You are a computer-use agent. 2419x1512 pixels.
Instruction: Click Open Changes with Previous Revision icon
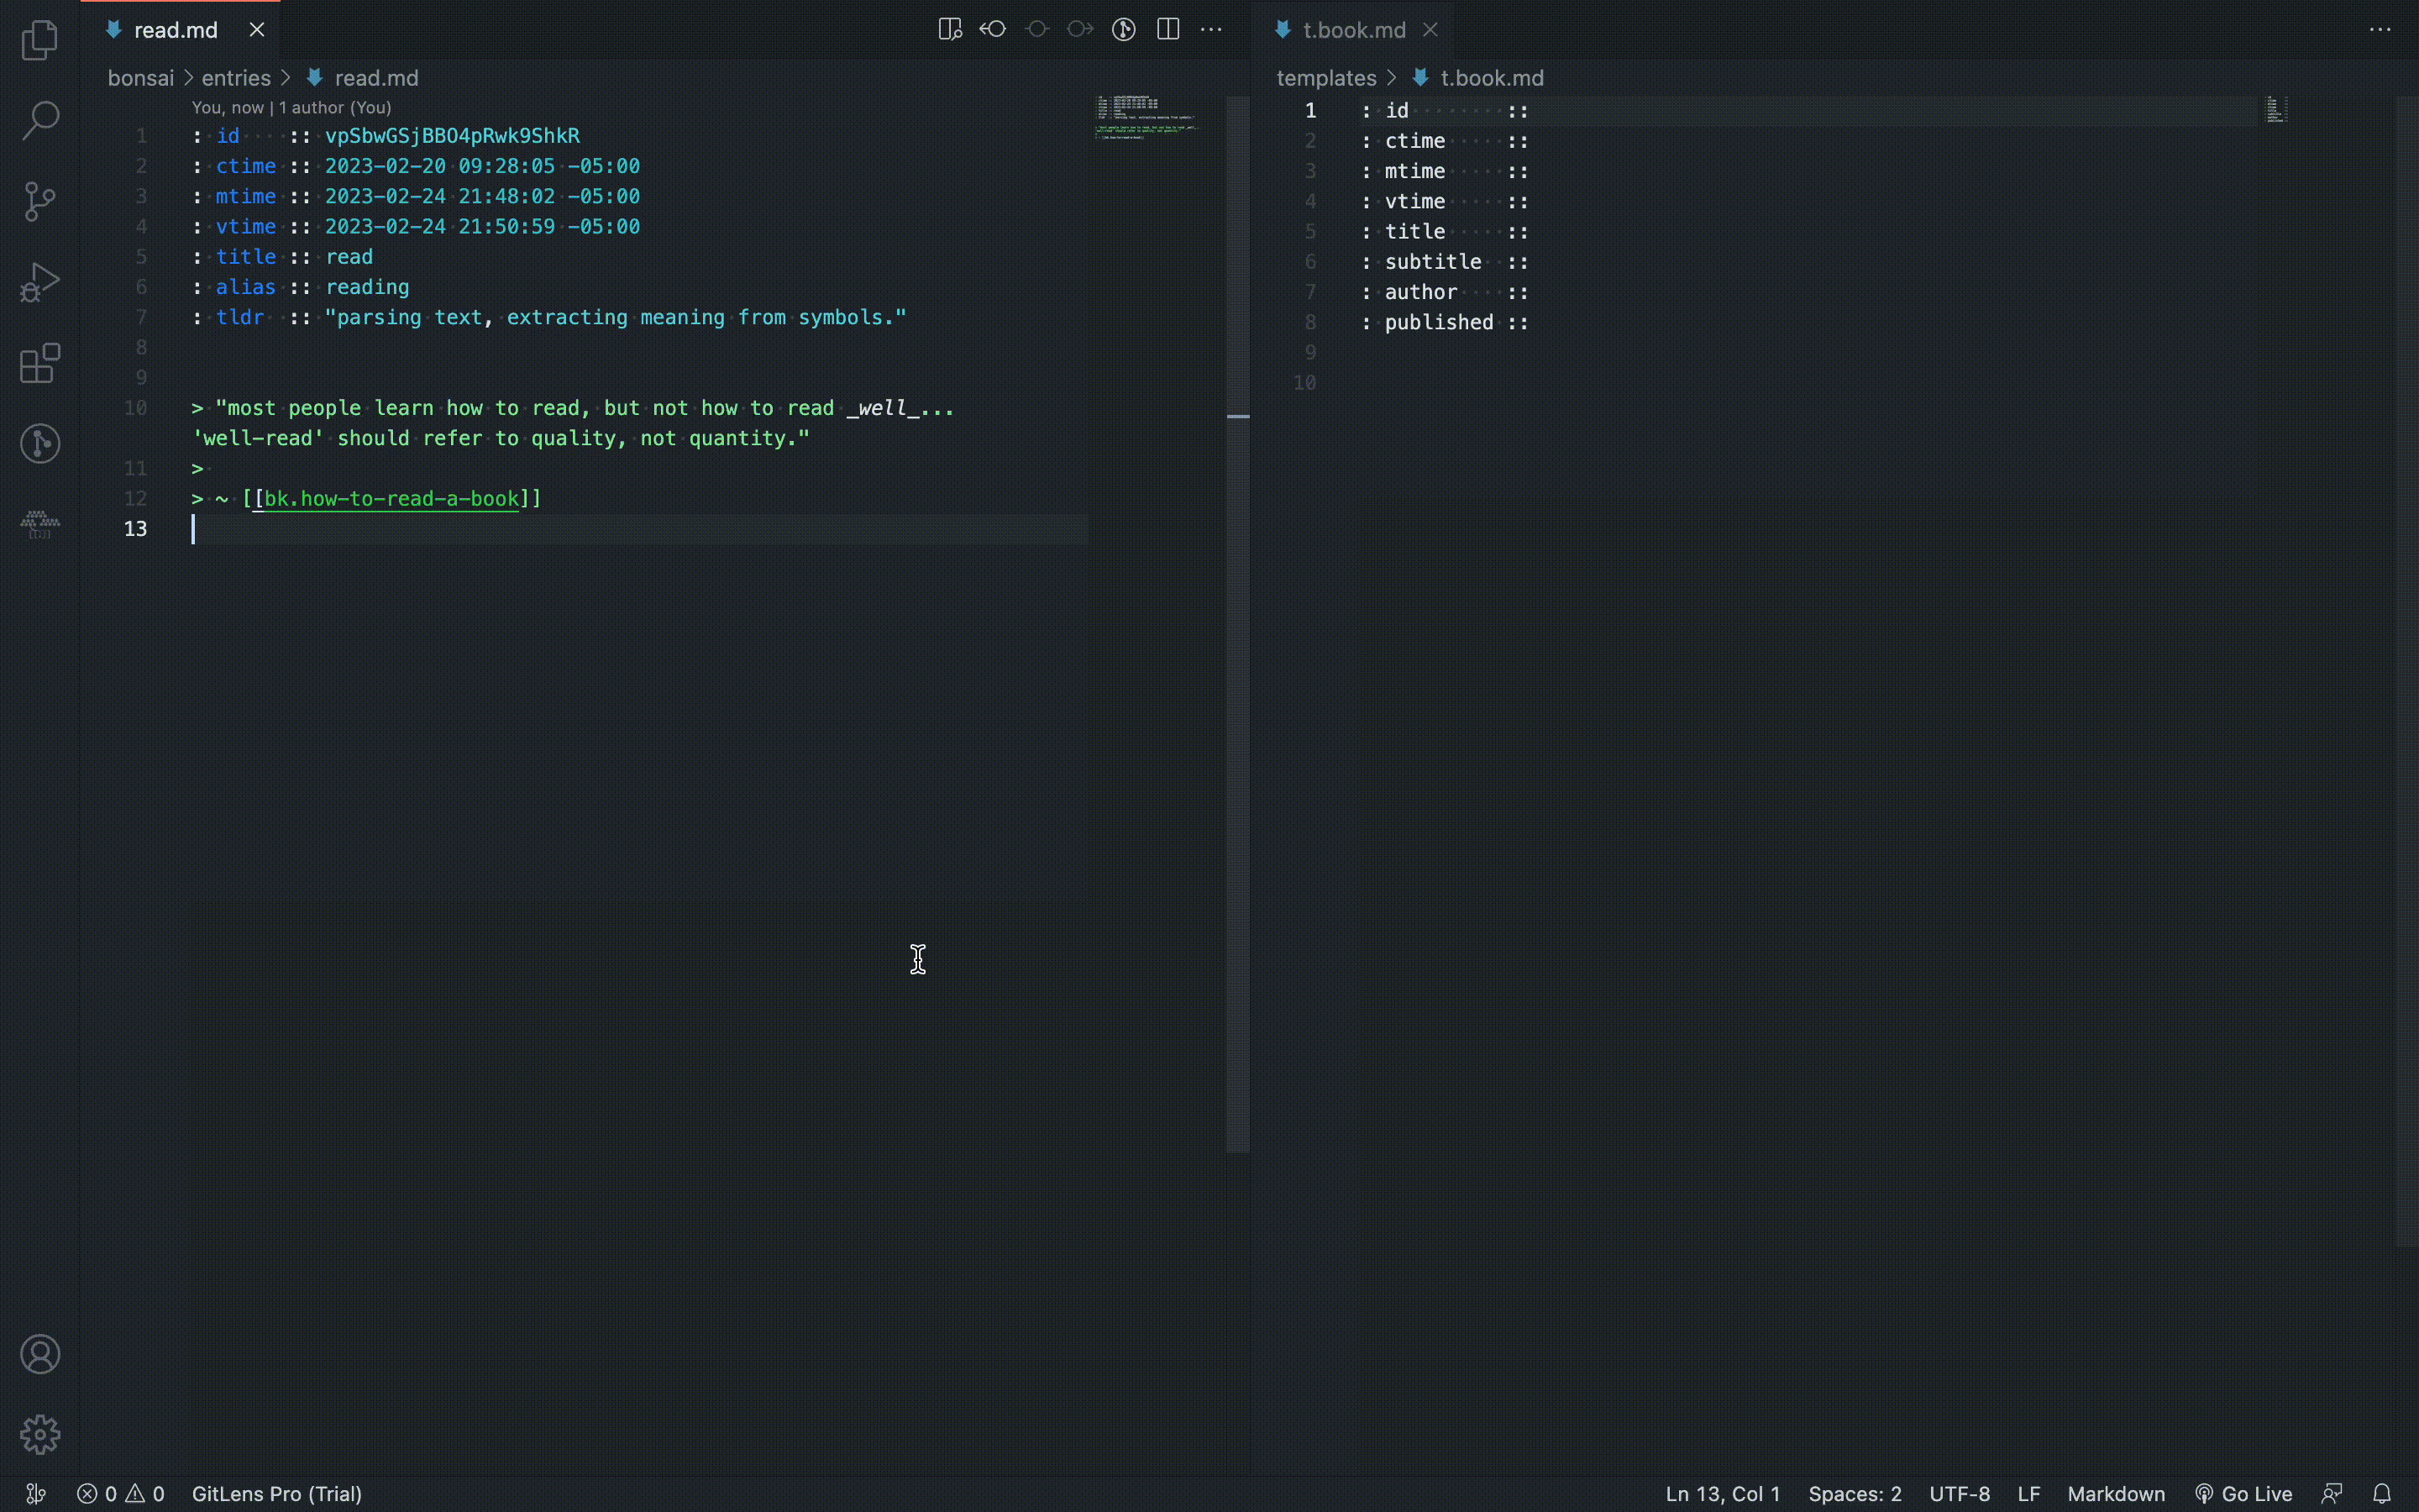coord(993,29)
